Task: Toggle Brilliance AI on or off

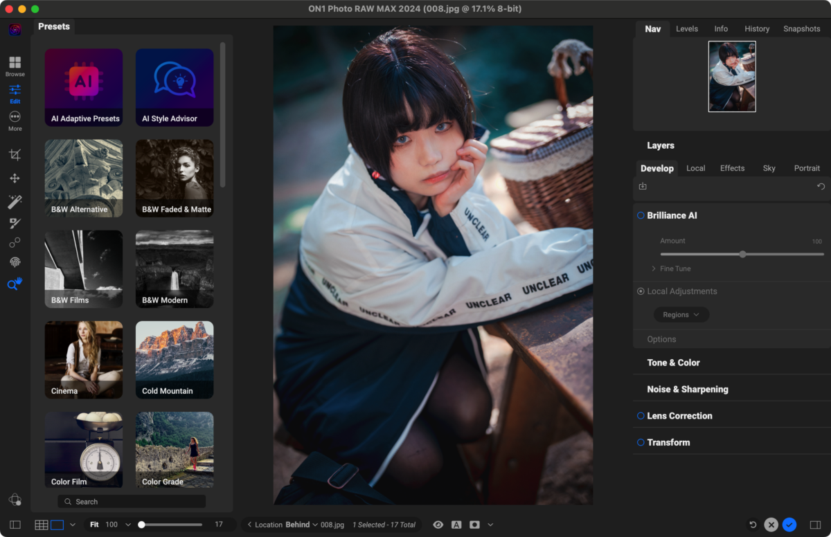Action: click(x=641, y=215)
